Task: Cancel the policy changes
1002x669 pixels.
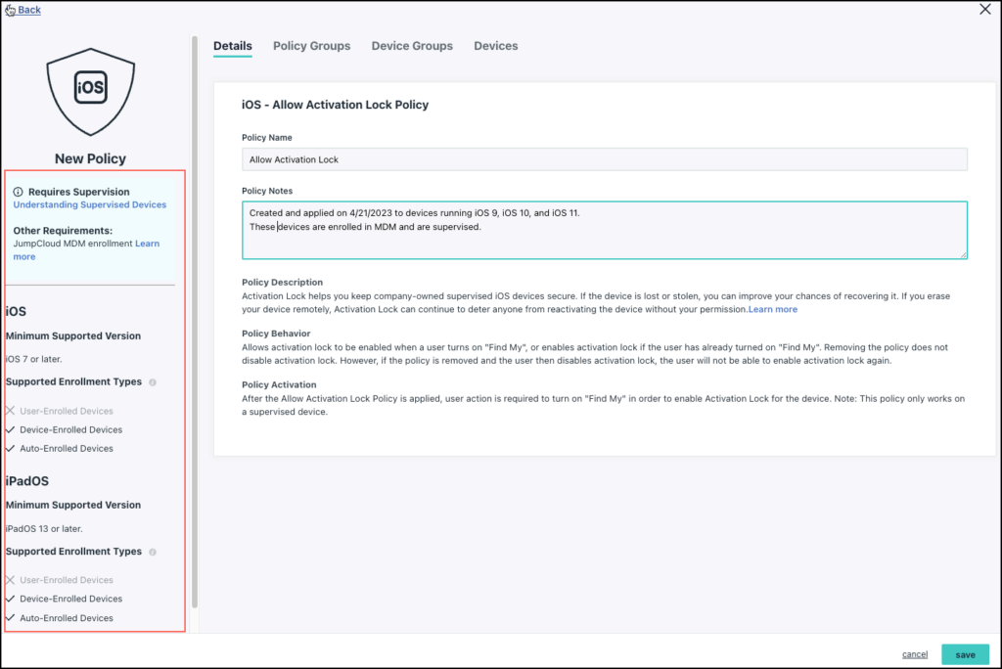Action: point(914,653)
